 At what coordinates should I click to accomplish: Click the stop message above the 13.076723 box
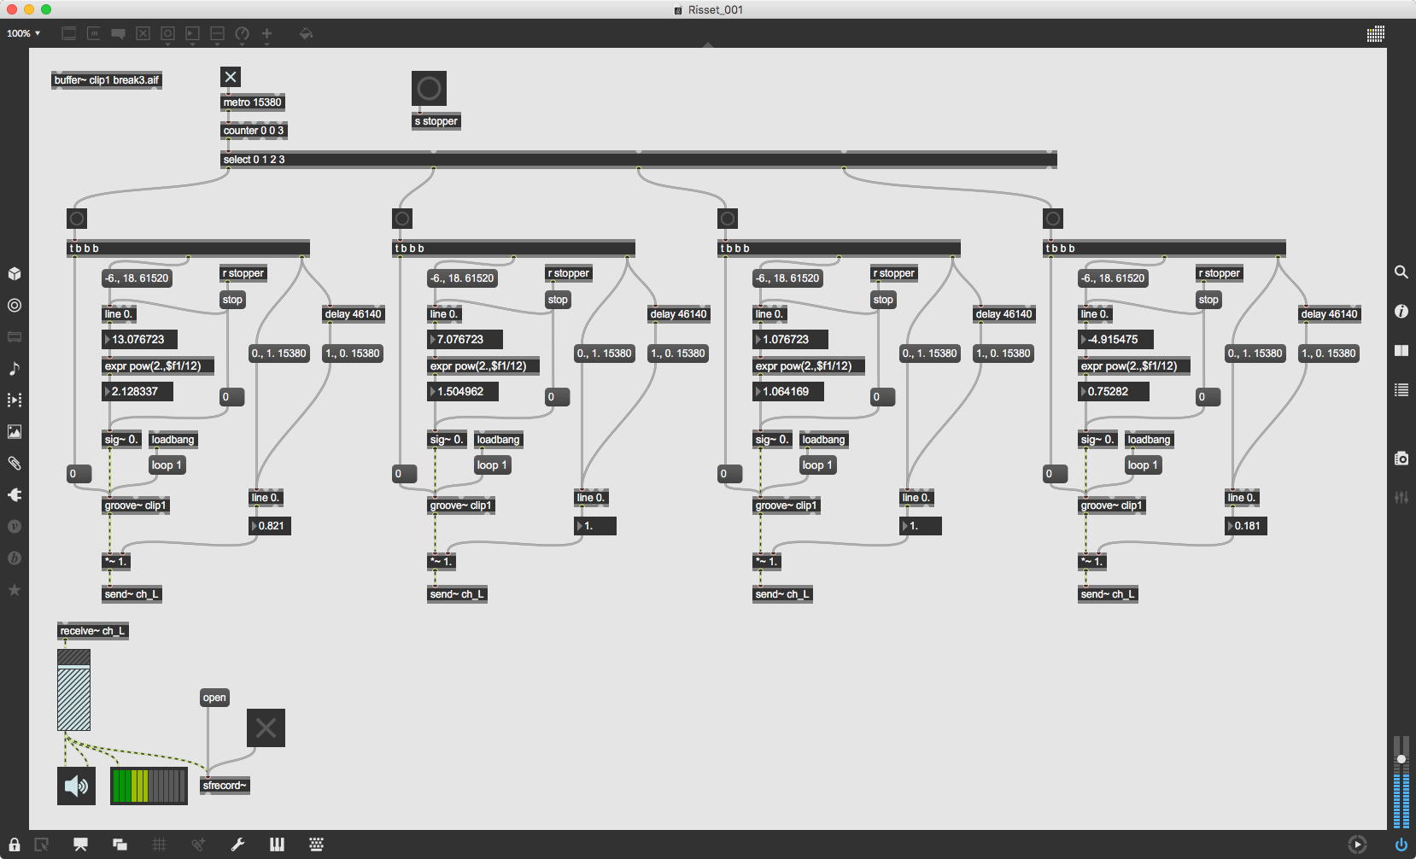coord(232,300)
